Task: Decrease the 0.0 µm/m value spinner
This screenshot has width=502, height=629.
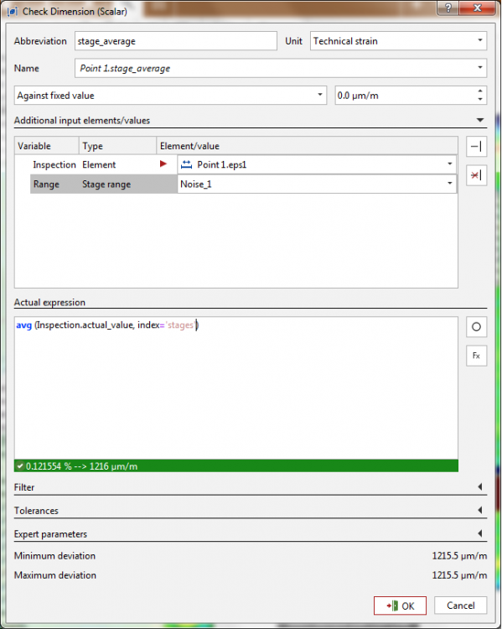Action: coord(480,100)
